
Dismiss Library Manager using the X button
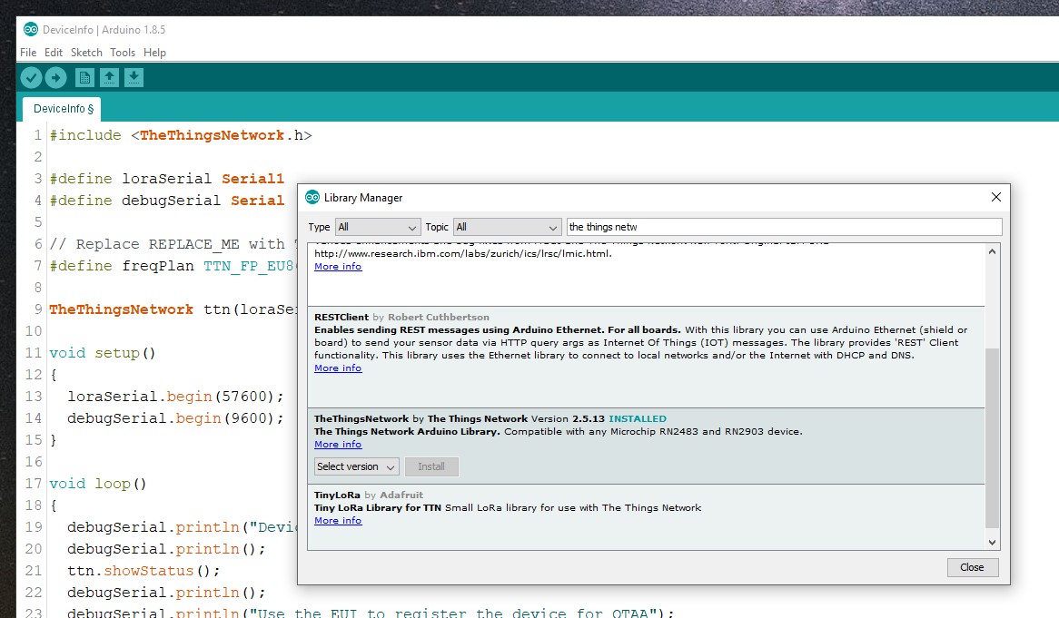(x=996, y=197)
